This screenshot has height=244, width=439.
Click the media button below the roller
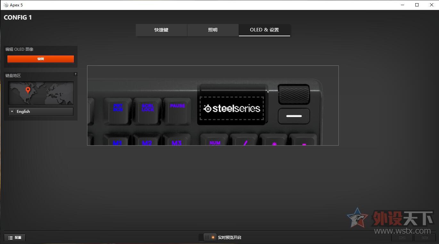tap(294, 116)
